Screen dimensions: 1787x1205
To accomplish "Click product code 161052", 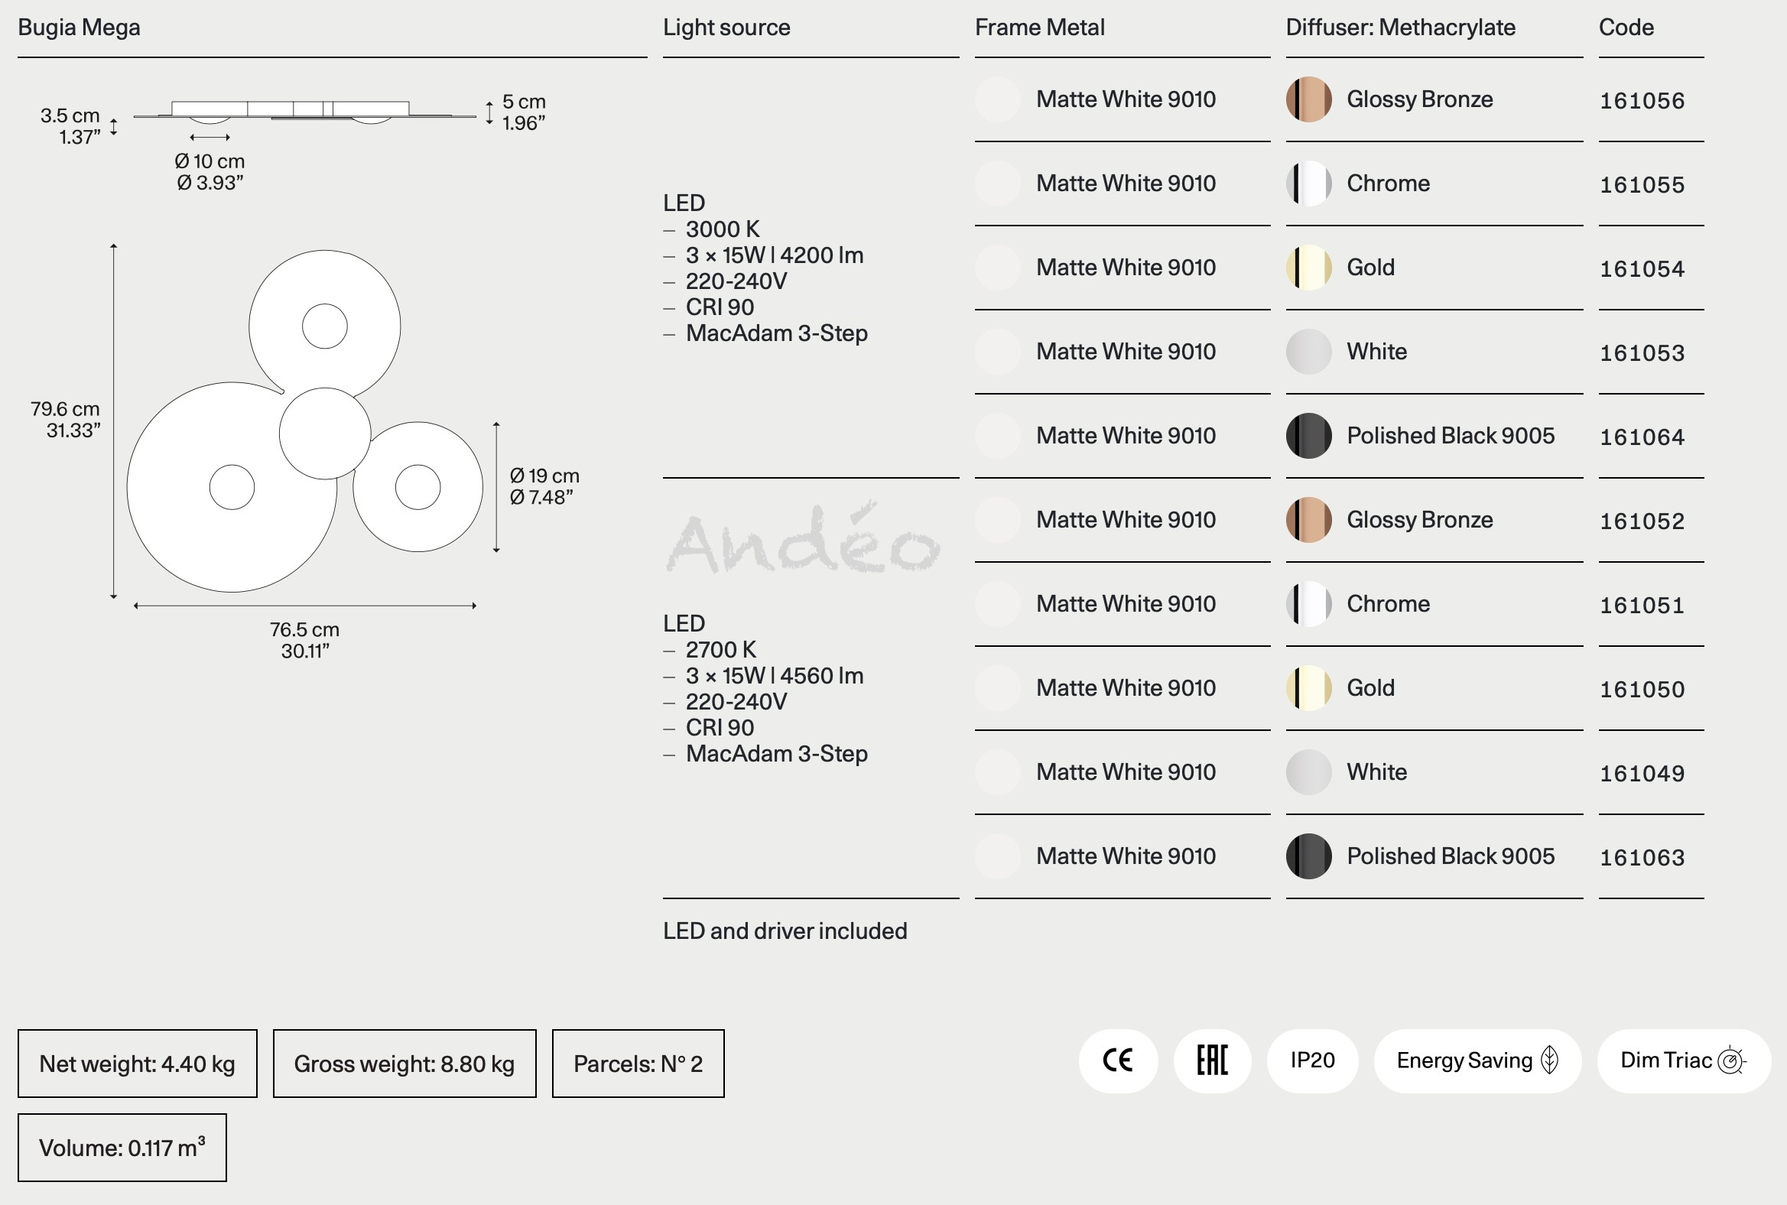I will (x=1642, y=521).
